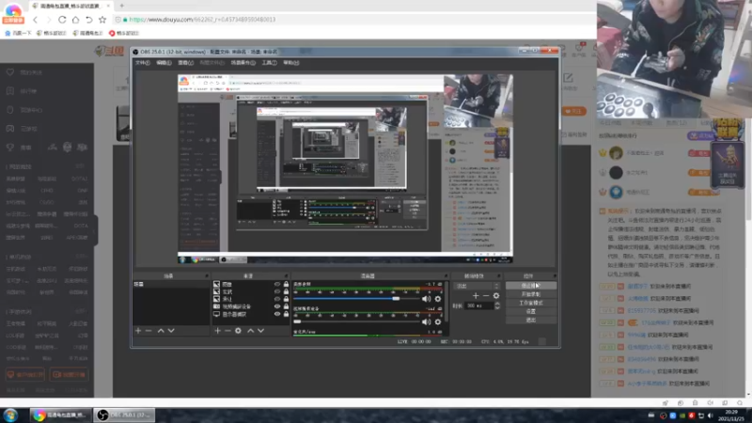This screenshot has height=423, width=752.
Task: Toggle visibility of the top source in the 来源 panel
Action: (x=277, y=285)
